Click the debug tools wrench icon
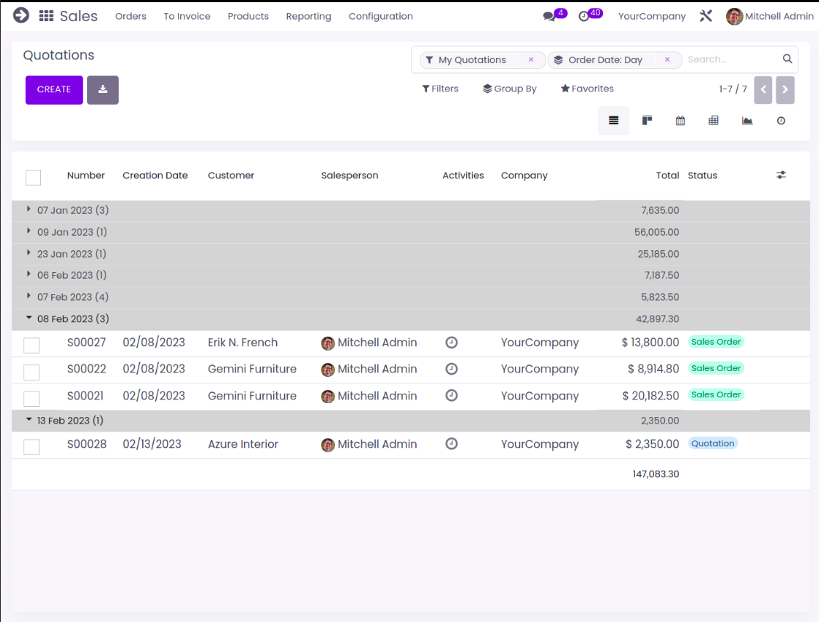The height and width of the screenshot is (622, 819). (705, 16)
